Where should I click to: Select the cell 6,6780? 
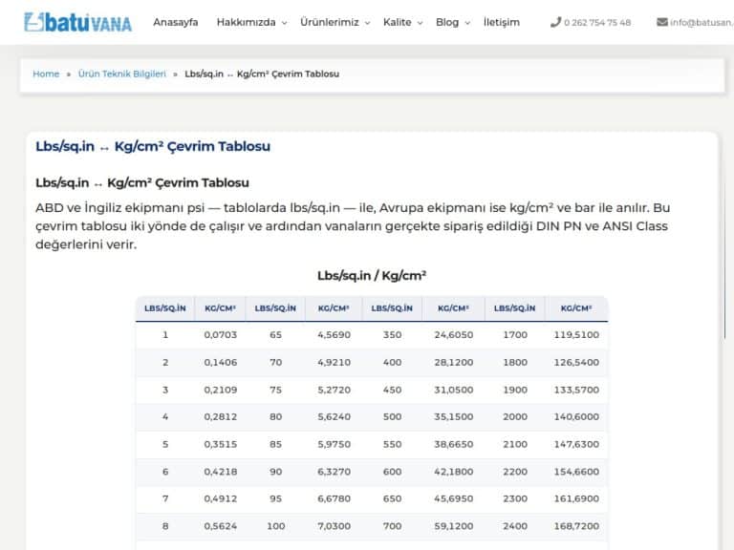click(x=334, y=499)
